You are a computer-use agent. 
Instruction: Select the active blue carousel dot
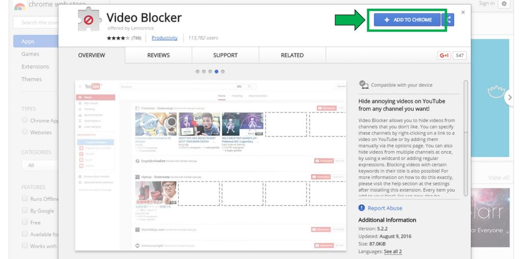(217, 72)
